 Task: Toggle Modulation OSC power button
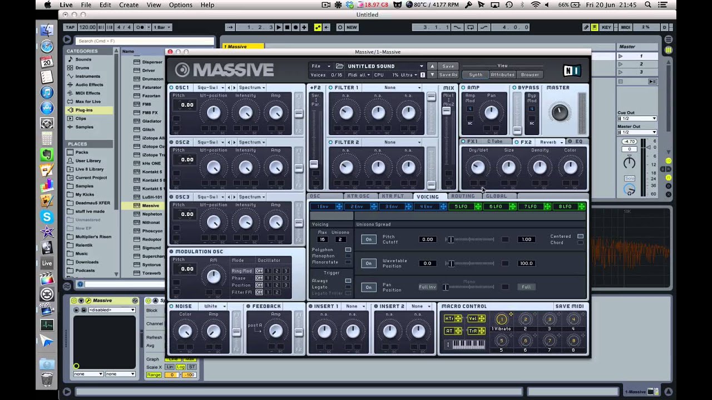172,251
